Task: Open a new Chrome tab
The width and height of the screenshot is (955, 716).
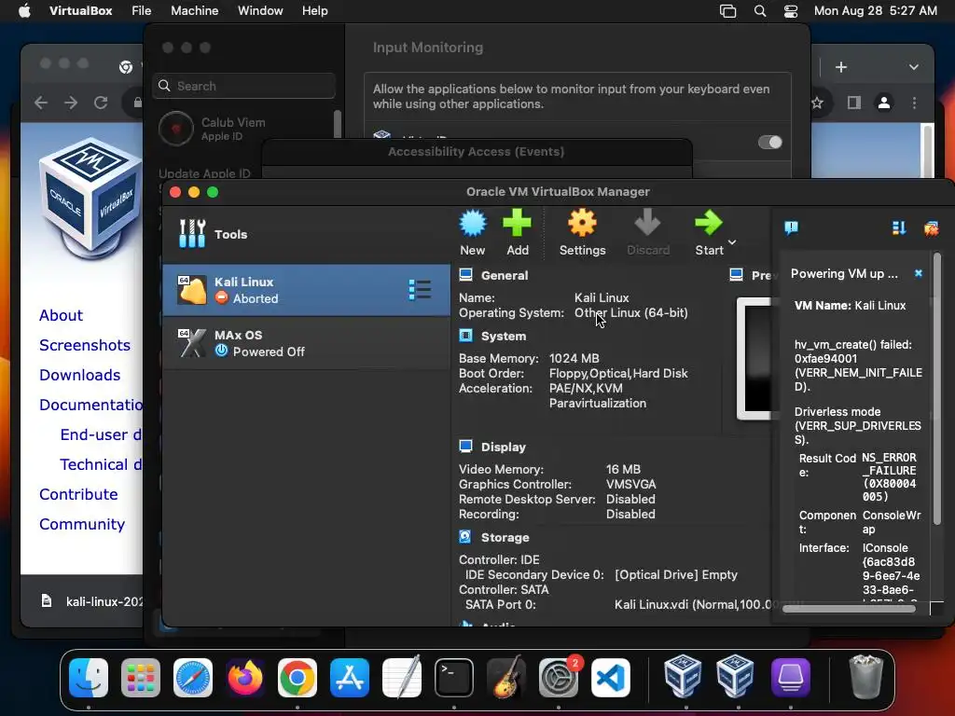Action: click(x=841, y=67)
